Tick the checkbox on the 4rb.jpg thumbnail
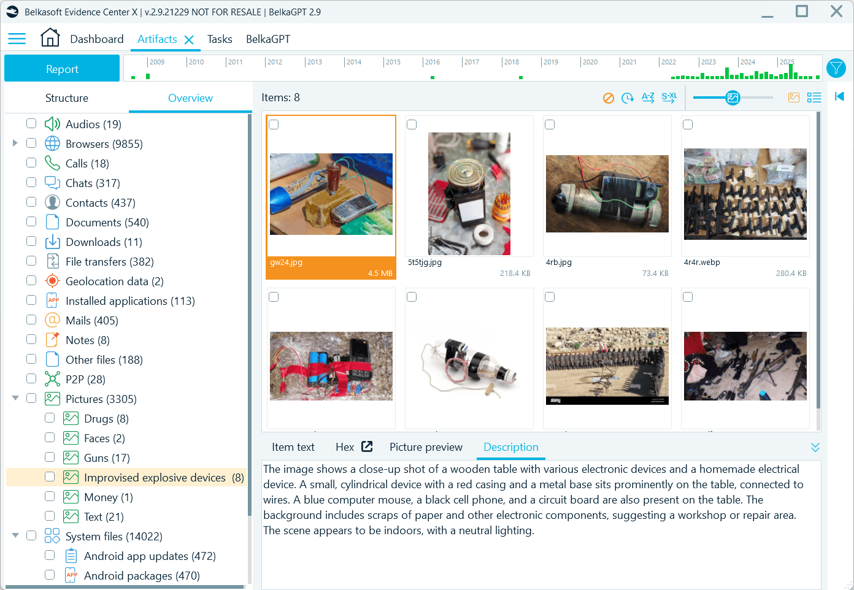 (550, 125)
